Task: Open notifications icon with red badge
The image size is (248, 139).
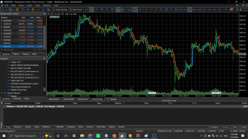Action: (x=231, y=10)
